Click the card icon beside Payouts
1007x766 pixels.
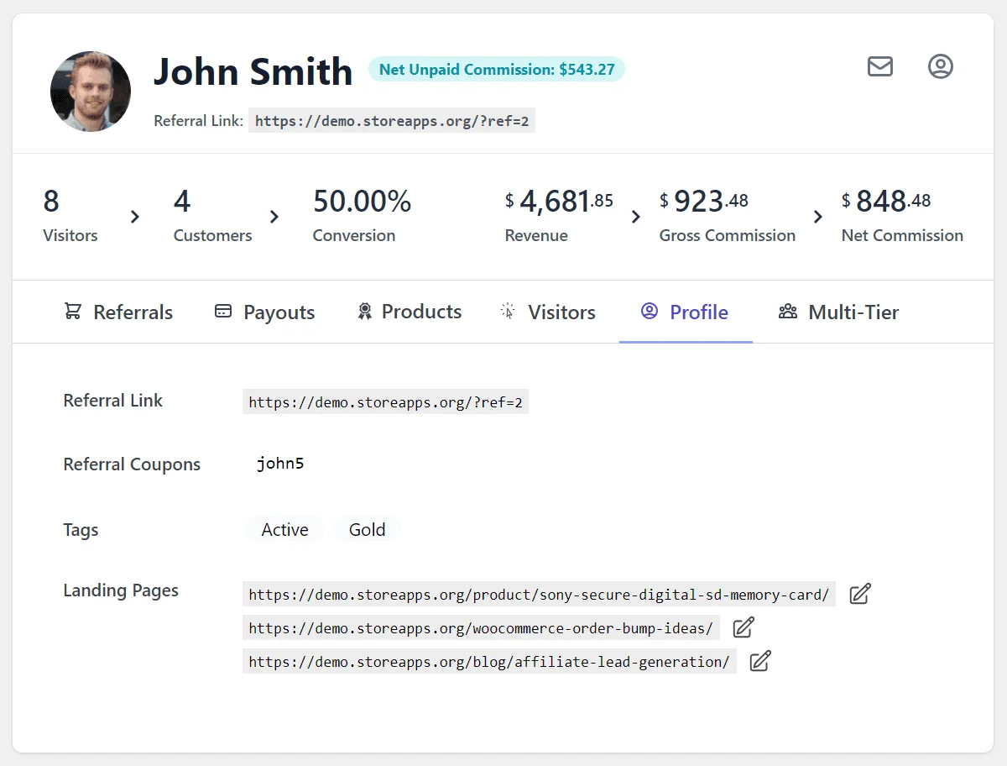tap(223, 312)
